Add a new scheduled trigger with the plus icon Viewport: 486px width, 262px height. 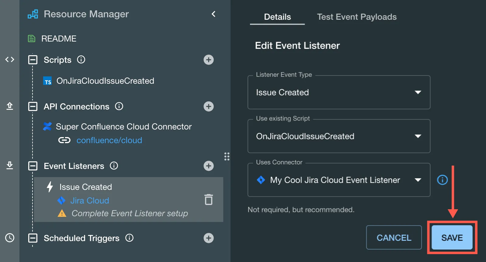209,238
